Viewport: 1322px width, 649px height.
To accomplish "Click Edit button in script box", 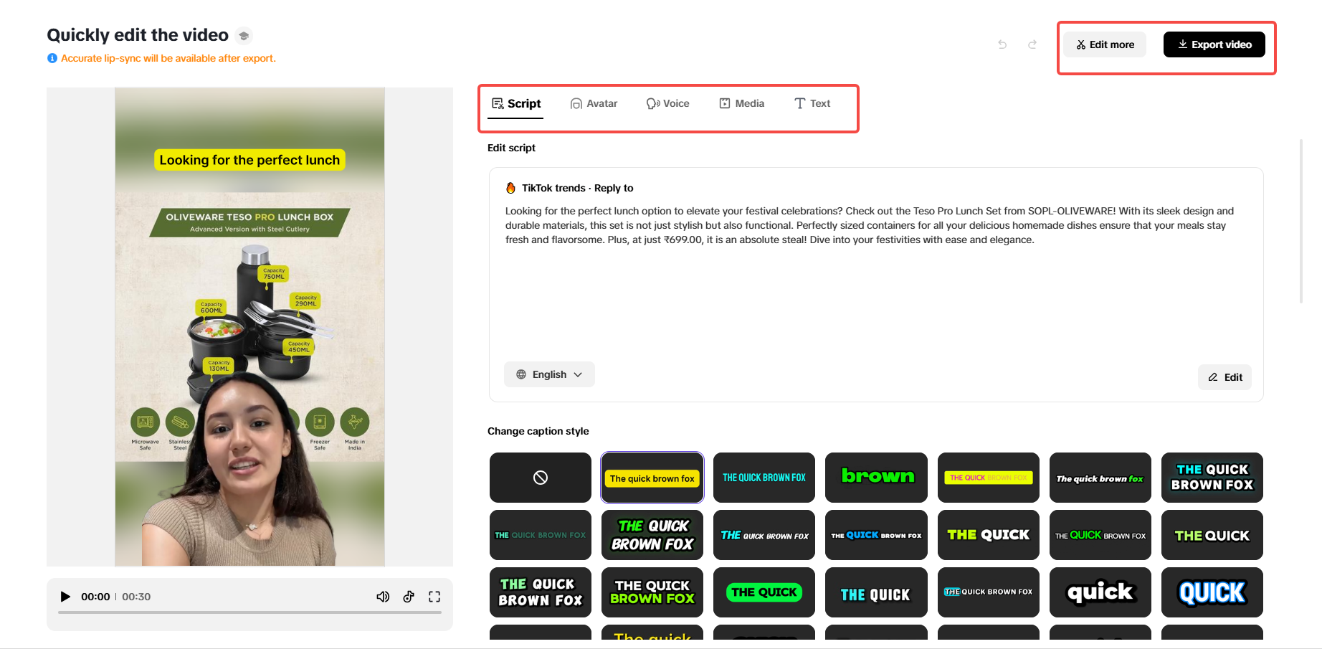I will pyautogui.click(x=1224, y=377).
